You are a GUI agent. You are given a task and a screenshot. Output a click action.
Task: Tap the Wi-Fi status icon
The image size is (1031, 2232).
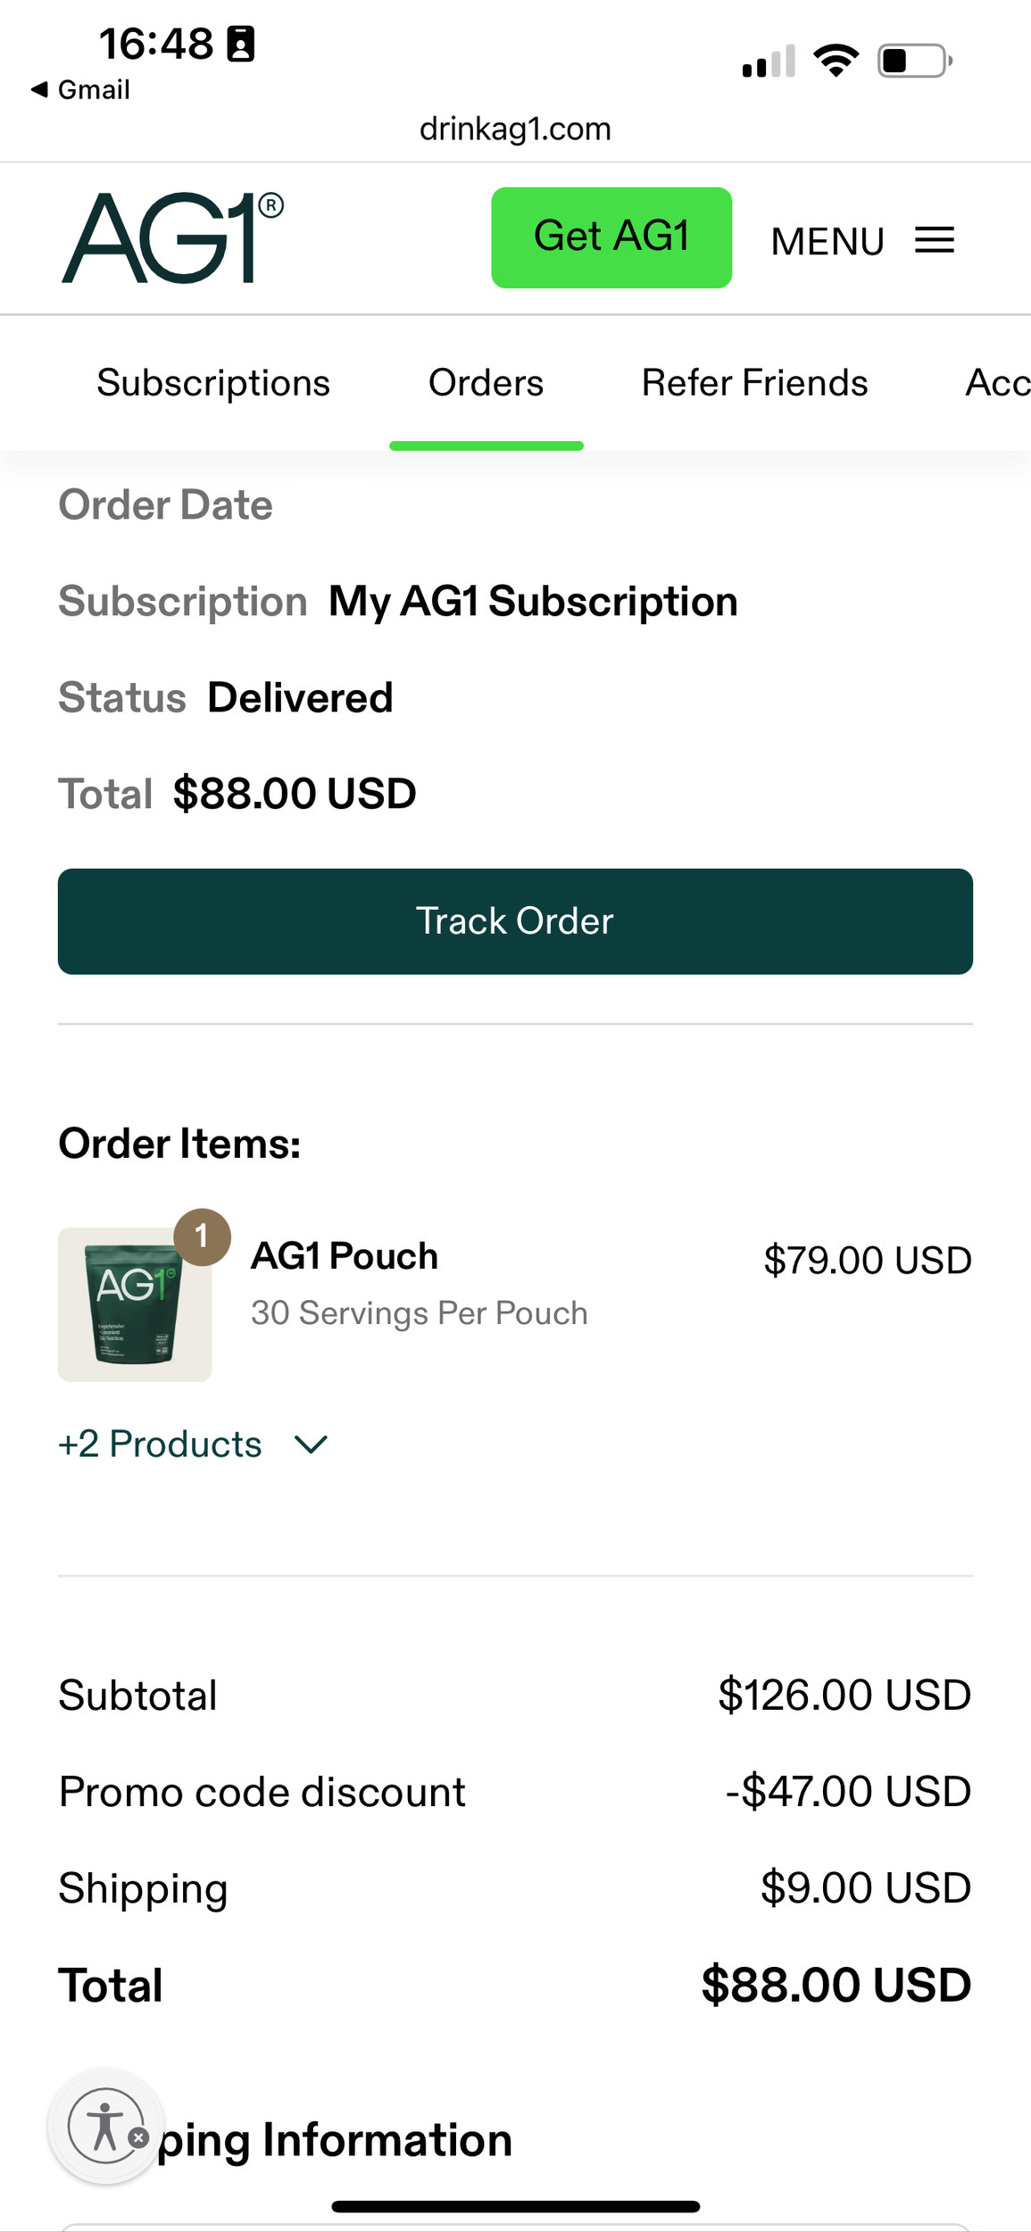836,61
